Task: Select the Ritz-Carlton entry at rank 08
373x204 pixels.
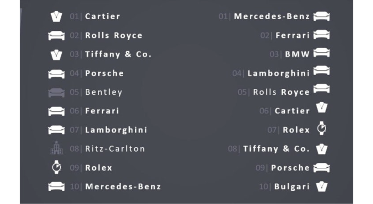Action: coord(115,149)
